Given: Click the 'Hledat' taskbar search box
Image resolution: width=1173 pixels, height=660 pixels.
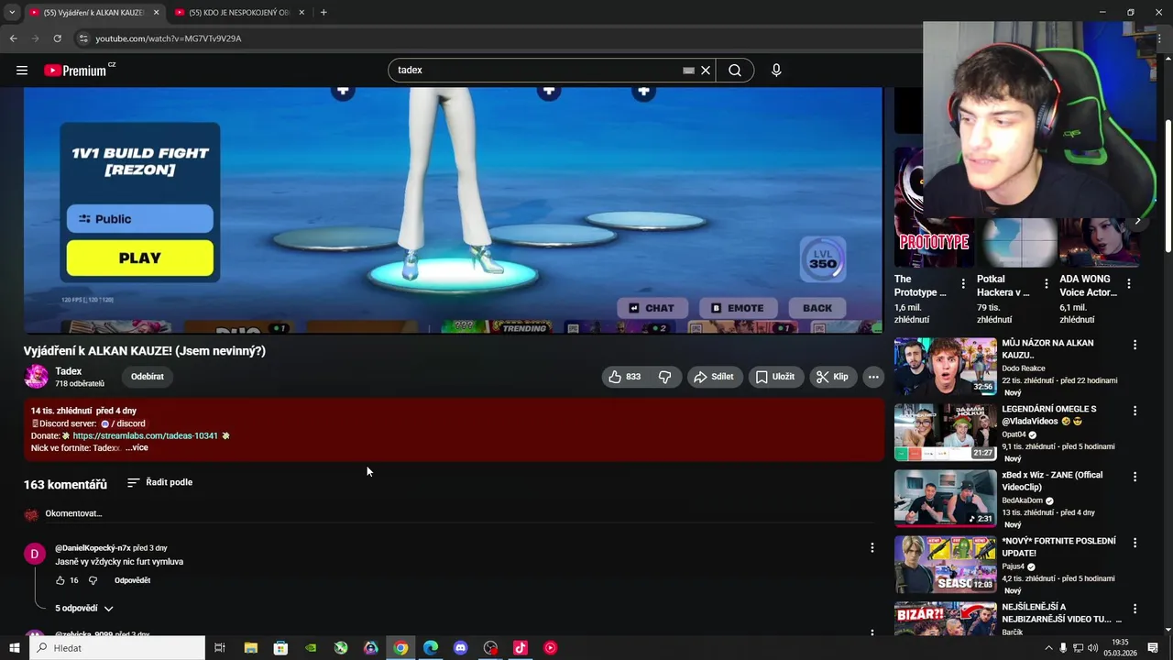Looking at the screenshot, I should [x=117, y=648].
